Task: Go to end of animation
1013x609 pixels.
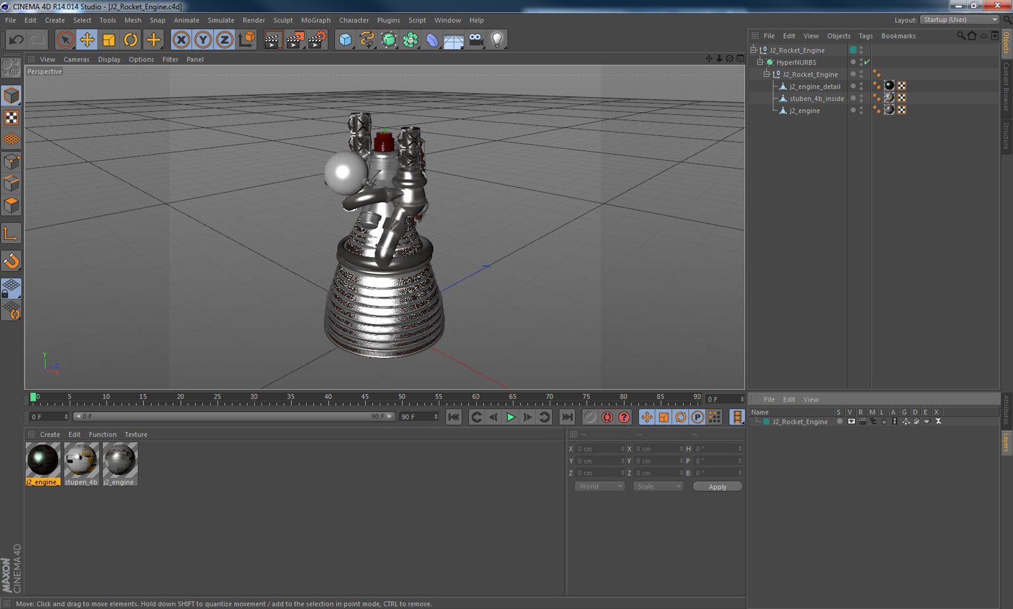Action: (567, 417)
